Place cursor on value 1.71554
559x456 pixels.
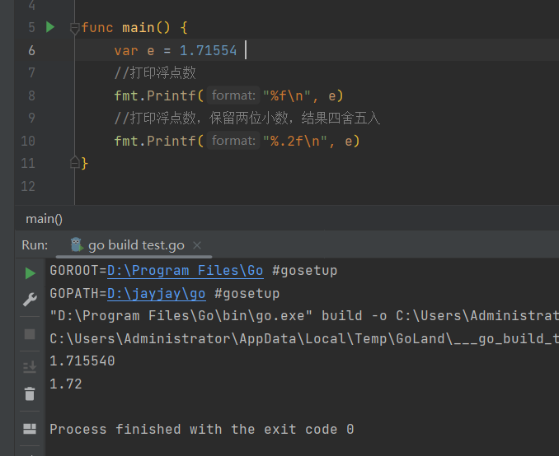[x=208, y=50]
